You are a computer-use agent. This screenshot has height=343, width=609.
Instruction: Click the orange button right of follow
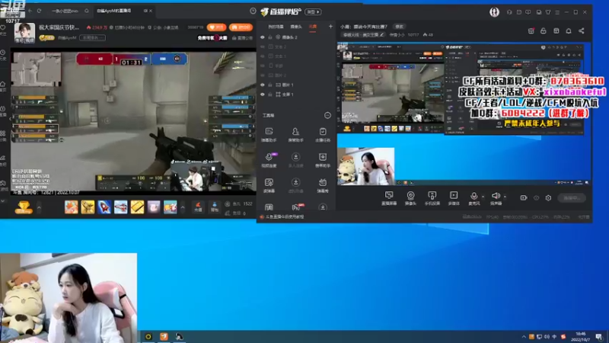(241, 27)
